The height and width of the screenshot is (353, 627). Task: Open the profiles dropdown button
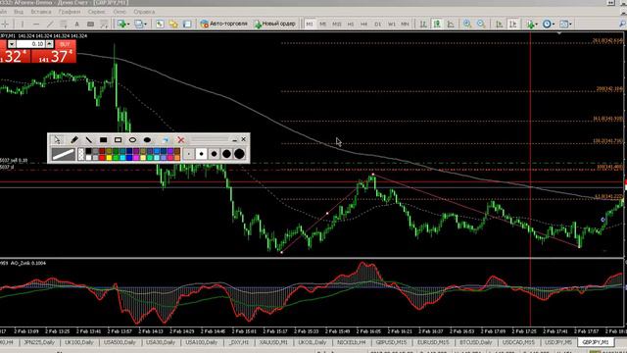[140, 24]
